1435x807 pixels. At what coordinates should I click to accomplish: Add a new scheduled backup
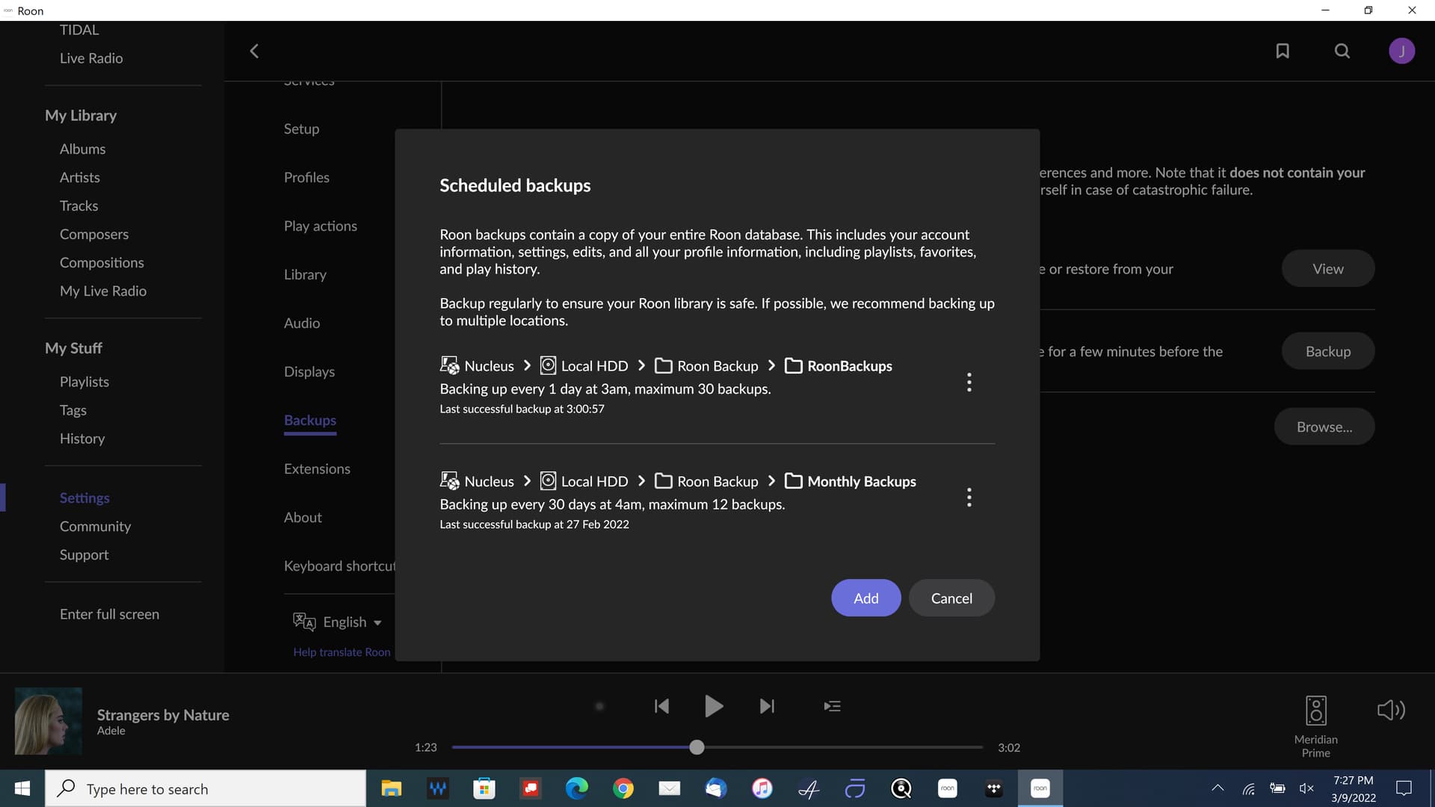pyautogui.click(x=865, y=598)
